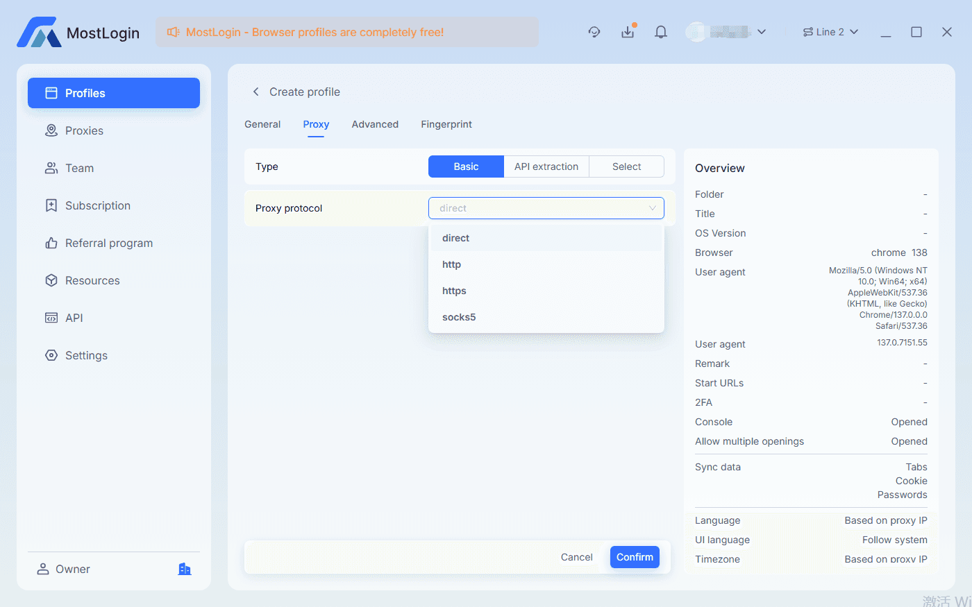Go to the General tab
This screenshot has width=972, height=607.
coord(262,124)
